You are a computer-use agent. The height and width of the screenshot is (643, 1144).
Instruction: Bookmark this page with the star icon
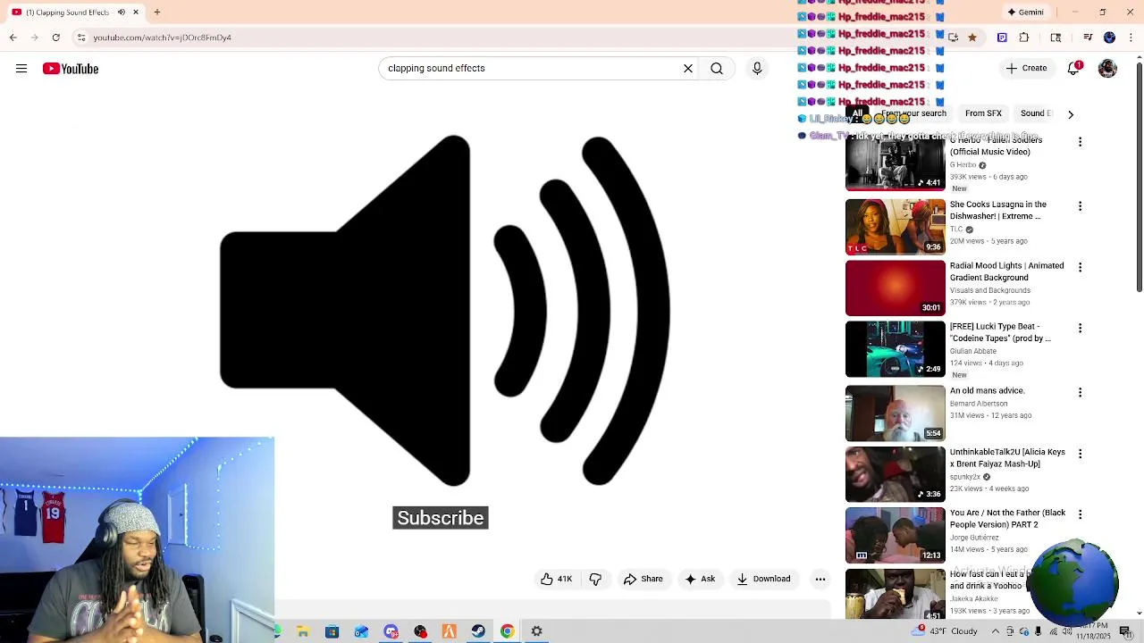(x=972, y=38)
